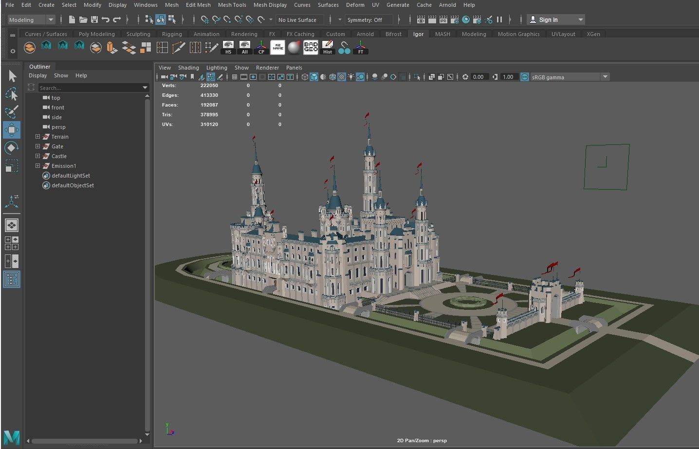Toggle snap to points magnet icon
699x449 pixels.
pos(227,19)
